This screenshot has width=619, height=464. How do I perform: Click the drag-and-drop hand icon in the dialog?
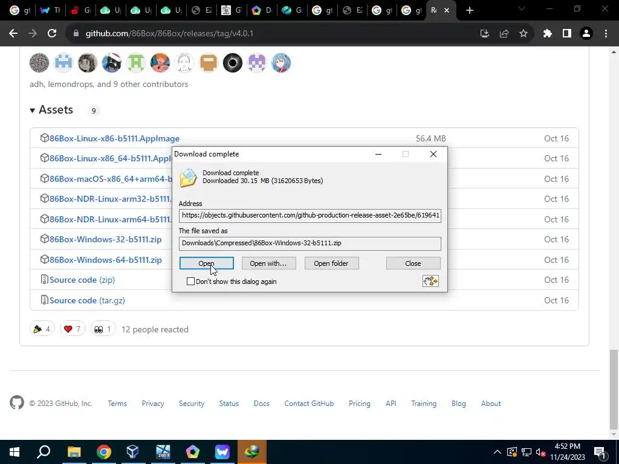click(x=430, y=281)
